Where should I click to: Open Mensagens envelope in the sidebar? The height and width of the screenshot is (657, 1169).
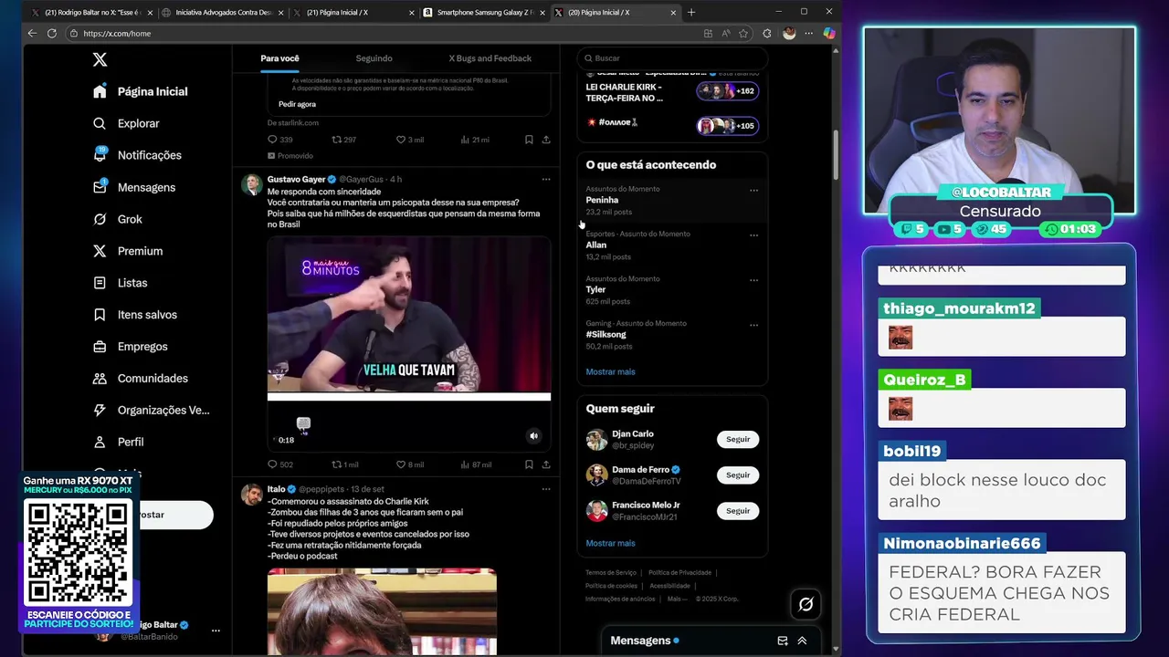pyautogui.click(x=134, y=187)
